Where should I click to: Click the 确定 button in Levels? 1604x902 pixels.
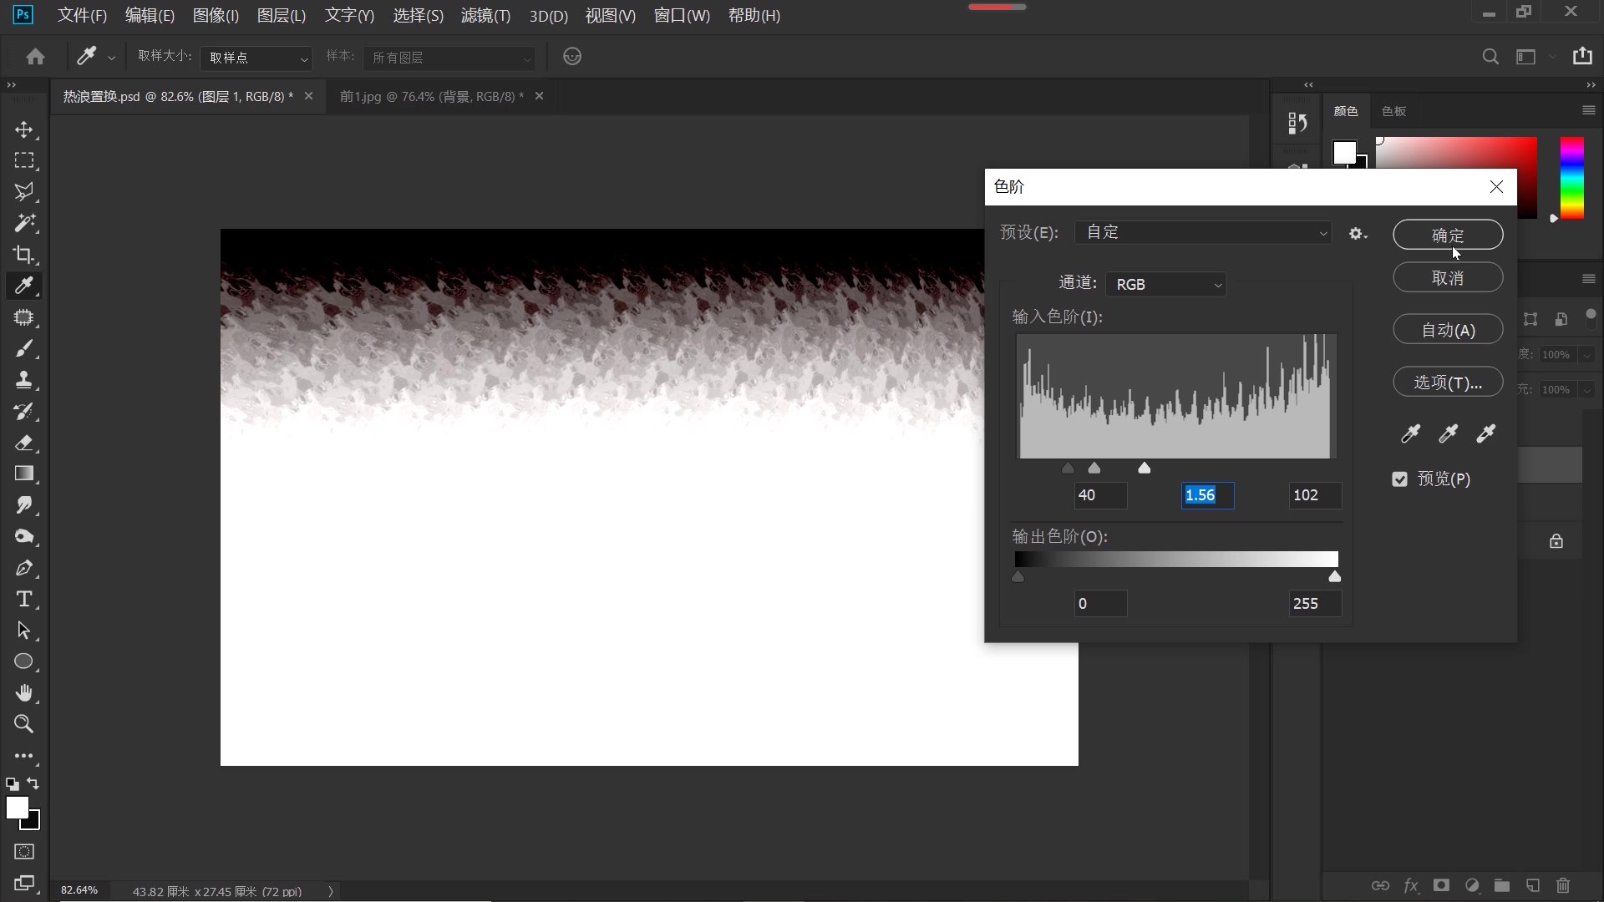[x=1447, y=236]
